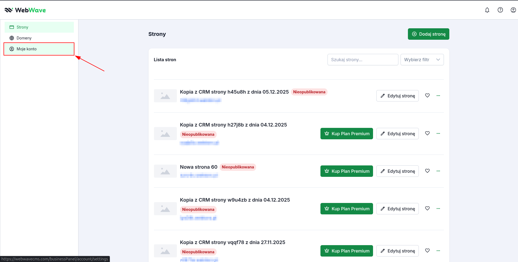Viewport: 518px width, 262px height.
Task: Open three-dot menu for h45u8h copy
Action: [x=438, y=95]
